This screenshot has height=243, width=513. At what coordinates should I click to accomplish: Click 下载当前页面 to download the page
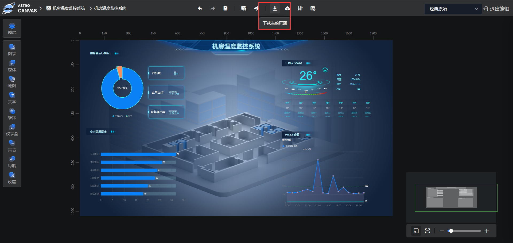[274, 23]
